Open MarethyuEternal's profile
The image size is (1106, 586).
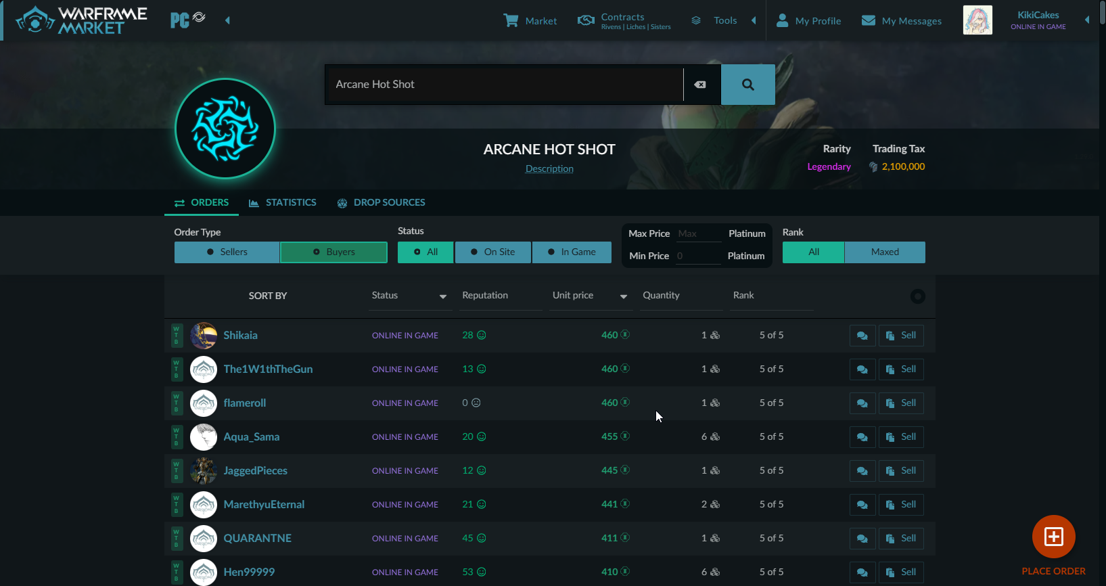click(x=264, y=505)
